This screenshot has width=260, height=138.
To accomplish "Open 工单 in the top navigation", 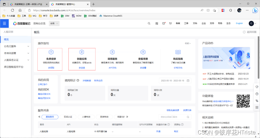I will point(186,23).
